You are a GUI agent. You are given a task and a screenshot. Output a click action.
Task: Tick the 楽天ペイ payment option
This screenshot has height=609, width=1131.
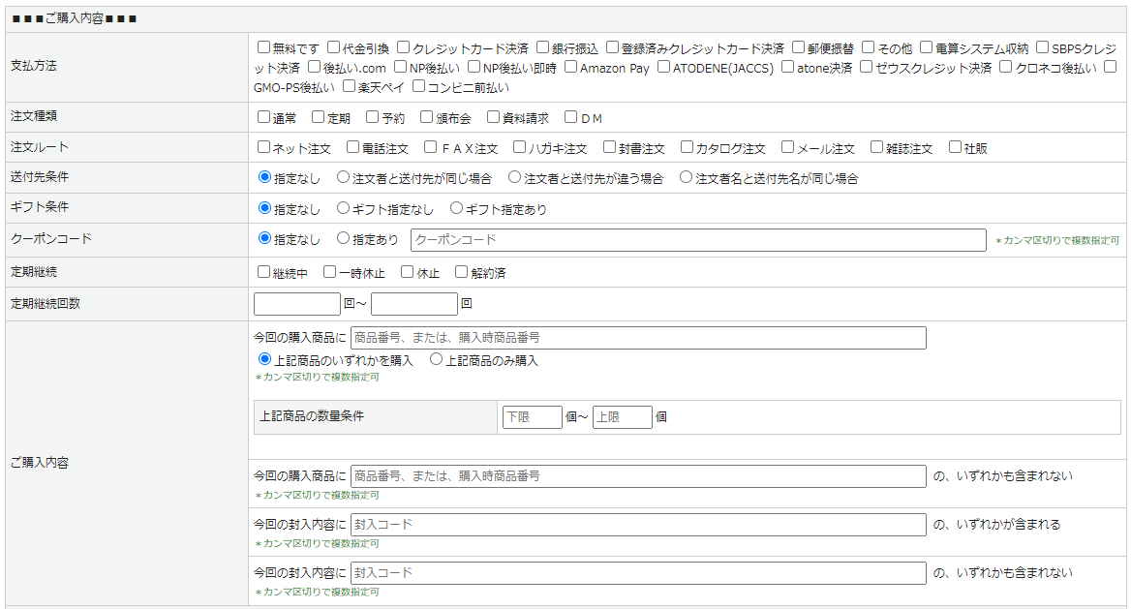pyautogui.click(x=350, y=87)
